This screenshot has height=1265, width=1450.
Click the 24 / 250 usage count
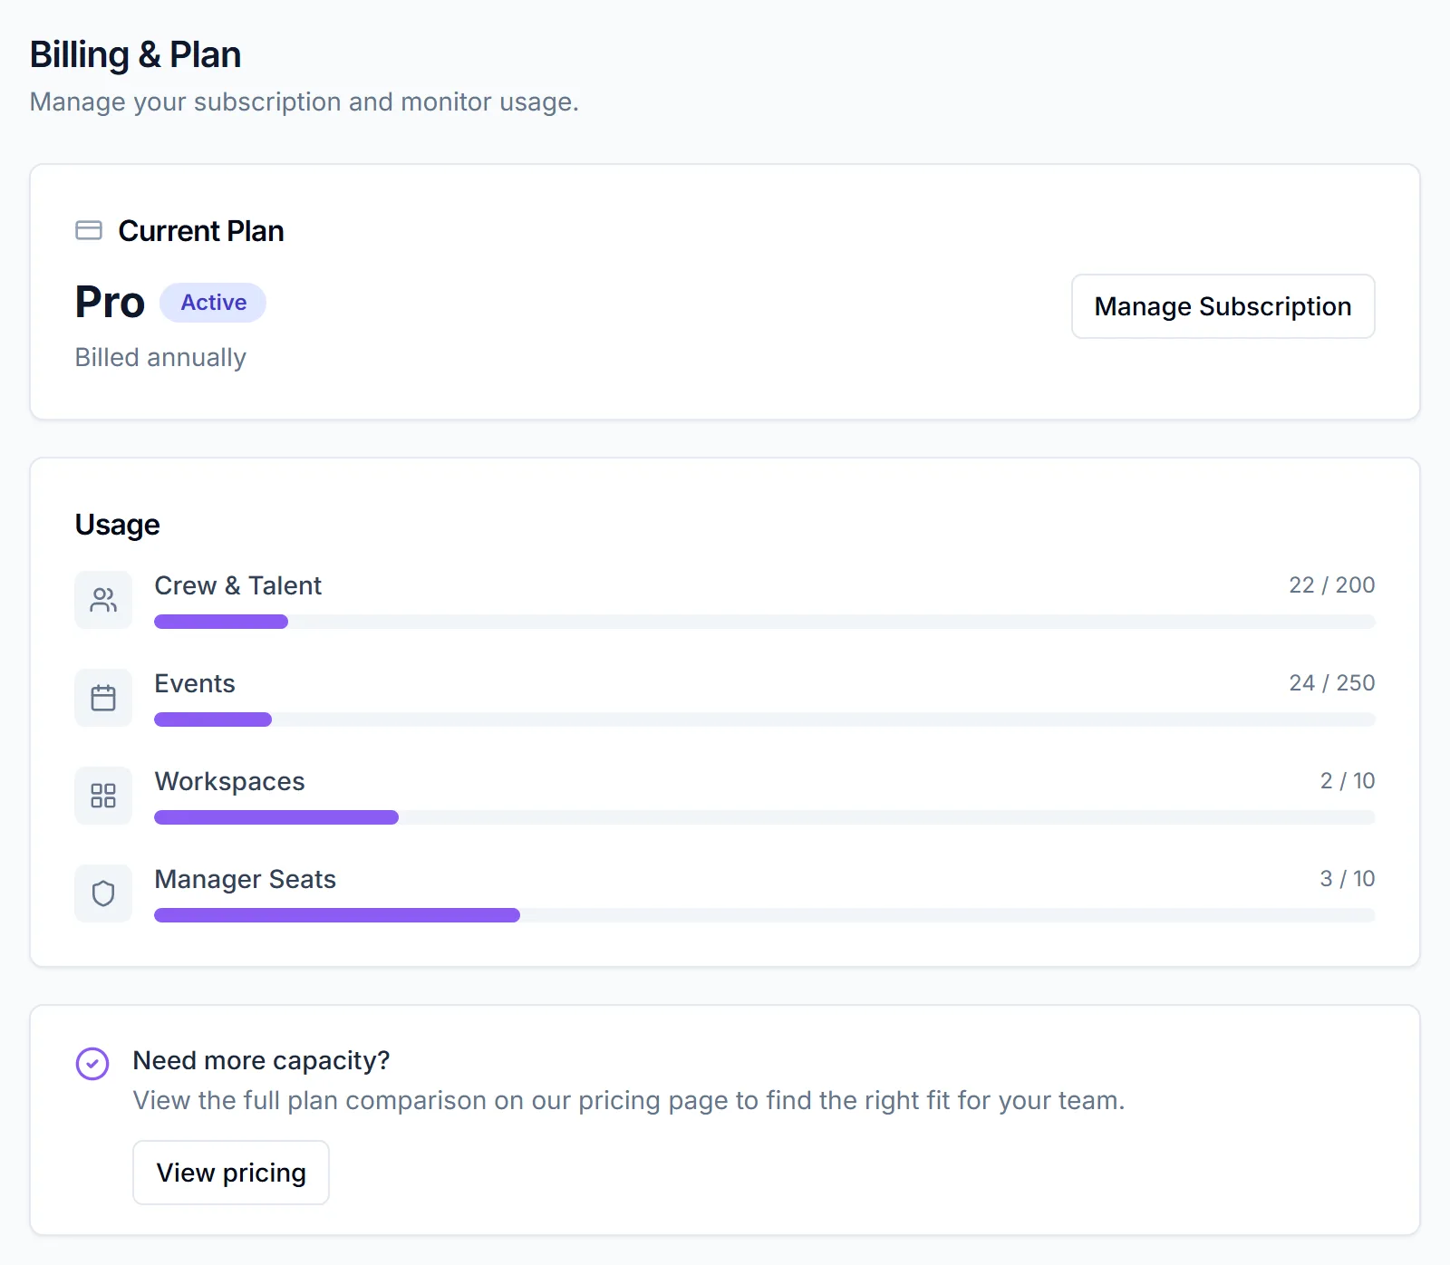click(x=1331, y=683)
